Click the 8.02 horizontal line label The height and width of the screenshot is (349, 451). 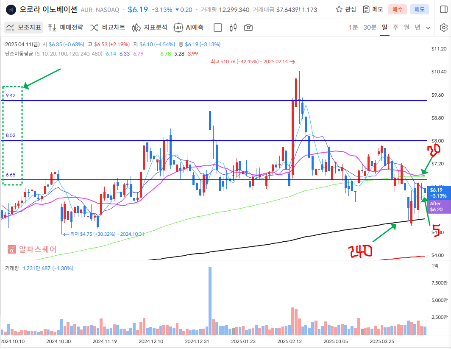point(11,135)
